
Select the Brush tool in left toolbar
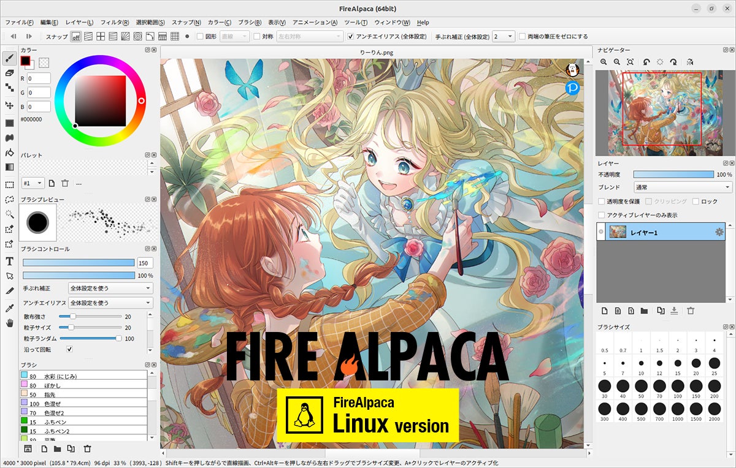tap(9, 58)
